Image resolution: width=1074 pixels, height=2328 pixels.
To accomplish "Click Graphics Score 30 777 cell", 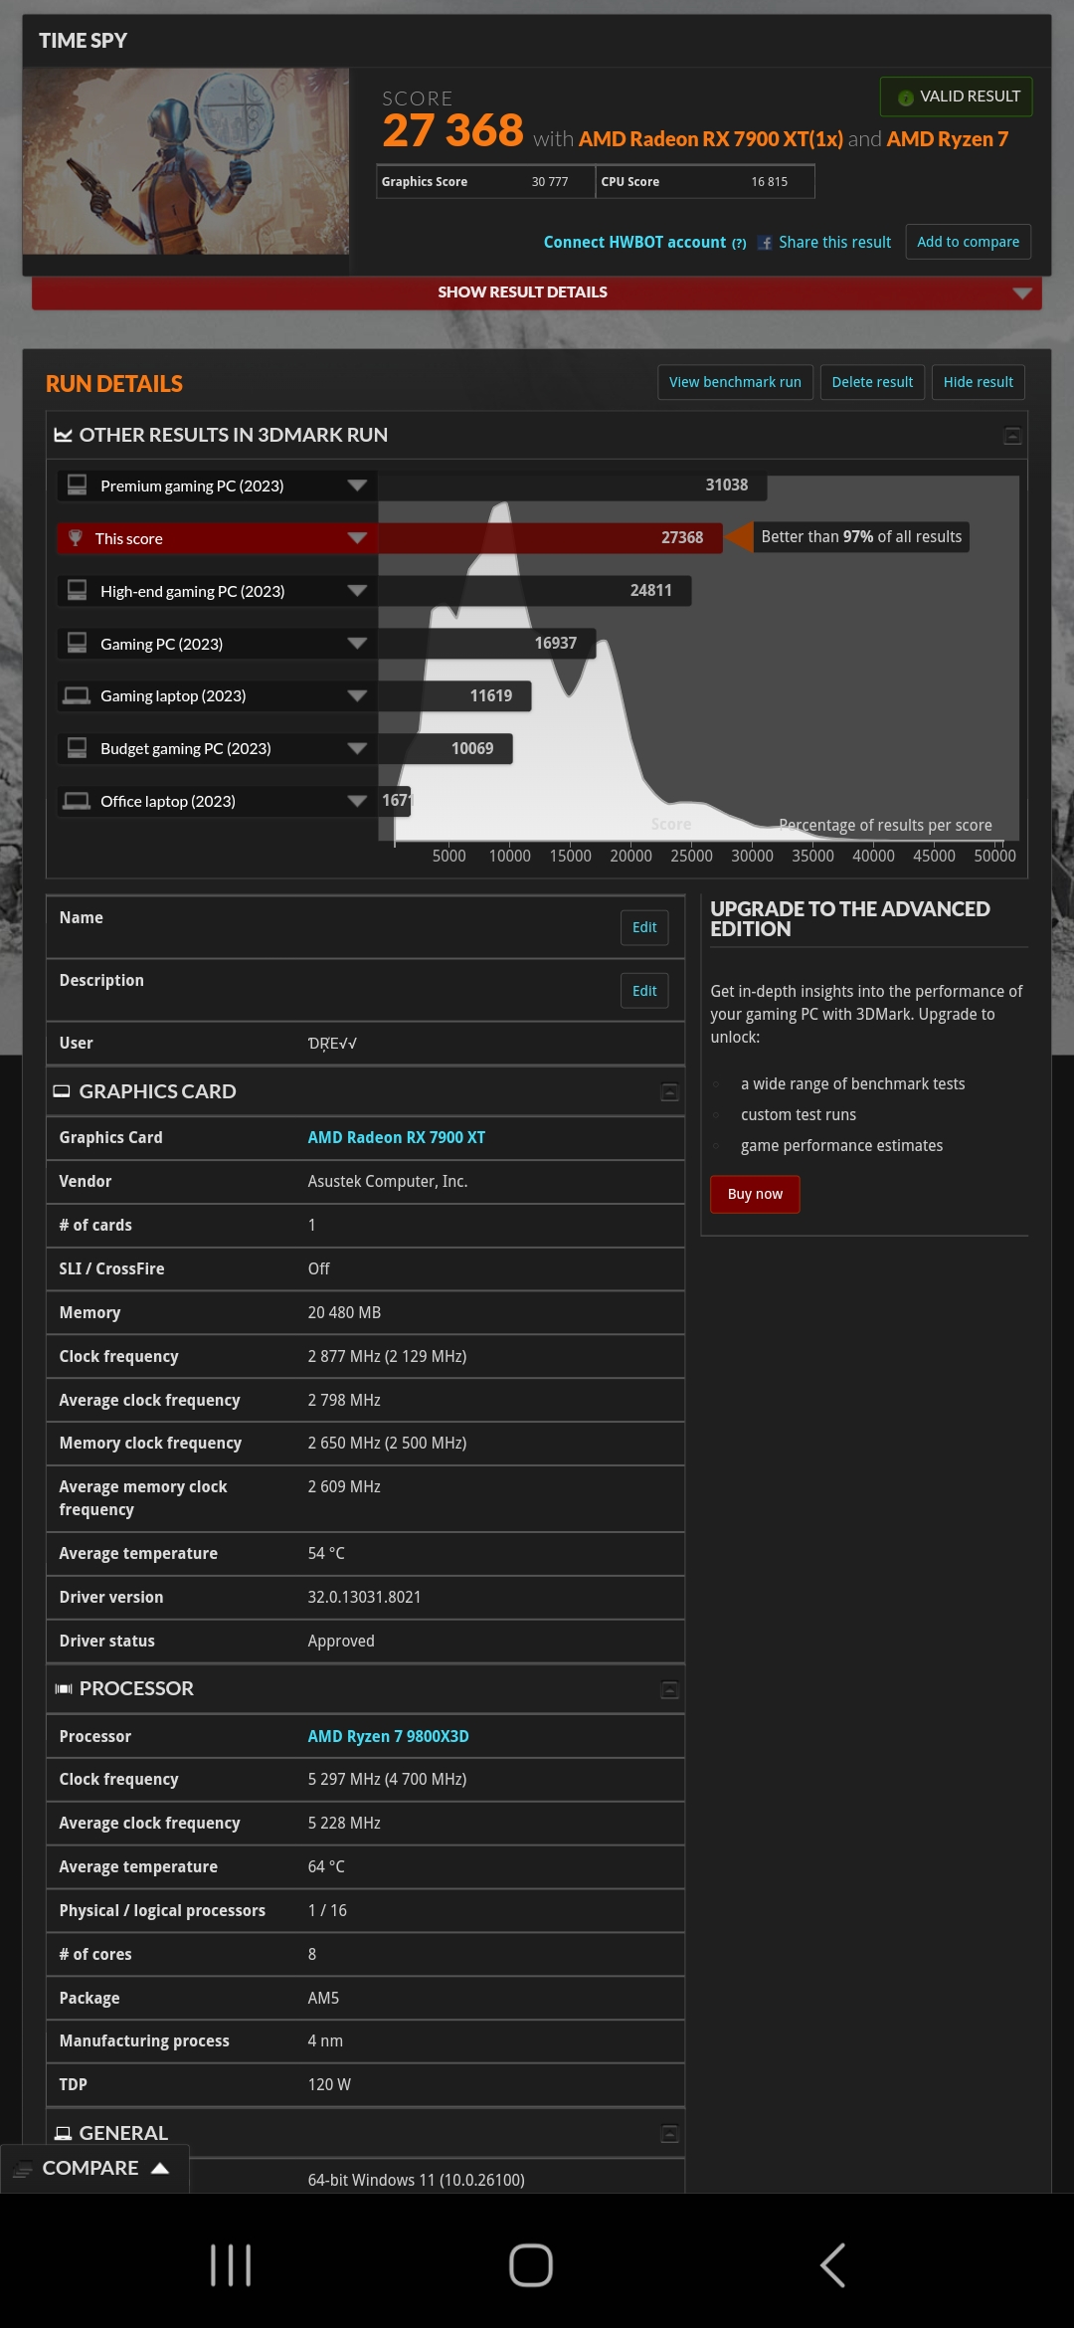I will (485, 182).
